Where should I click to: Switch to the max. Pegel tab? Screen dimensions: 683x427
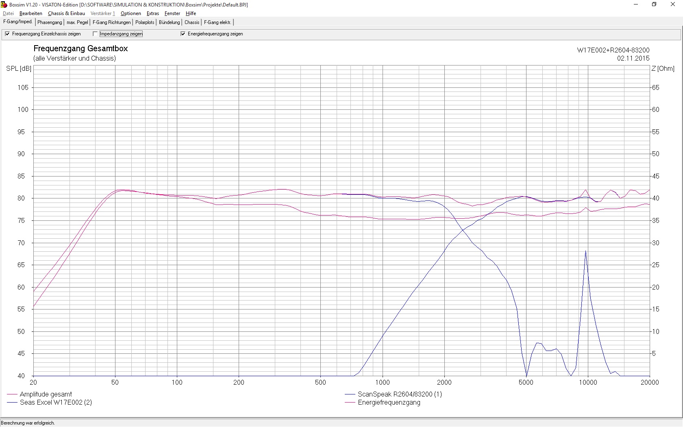[x=77, y=22]
